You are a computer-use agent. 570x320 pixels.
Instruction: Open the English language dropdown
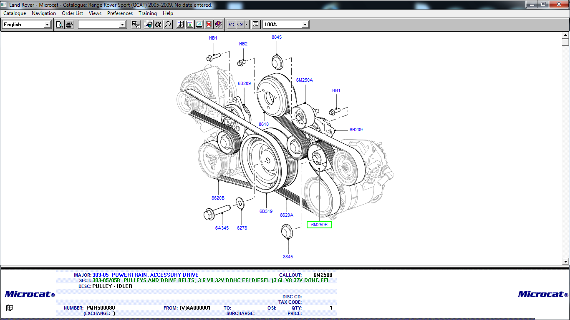(47, 25)
